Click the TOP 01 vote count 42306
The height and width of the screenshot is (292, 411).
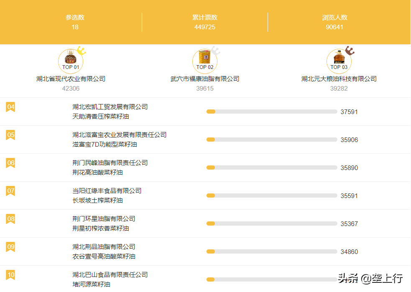tap(71, 89)
